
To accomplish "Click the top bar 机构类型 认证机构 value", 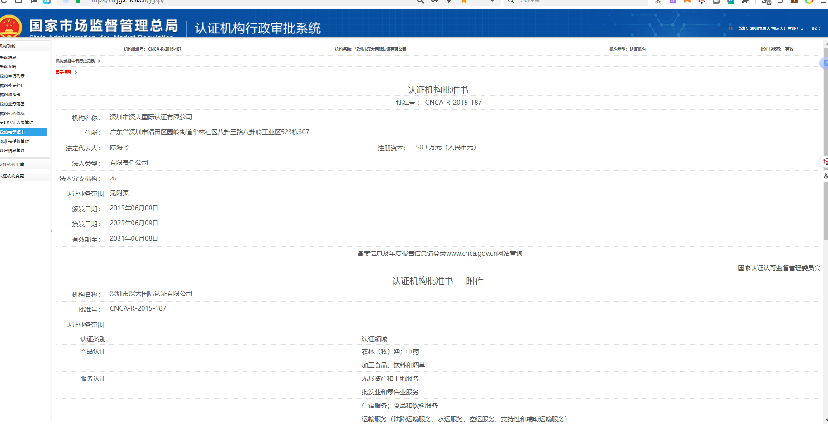I will tap(638, 49).
